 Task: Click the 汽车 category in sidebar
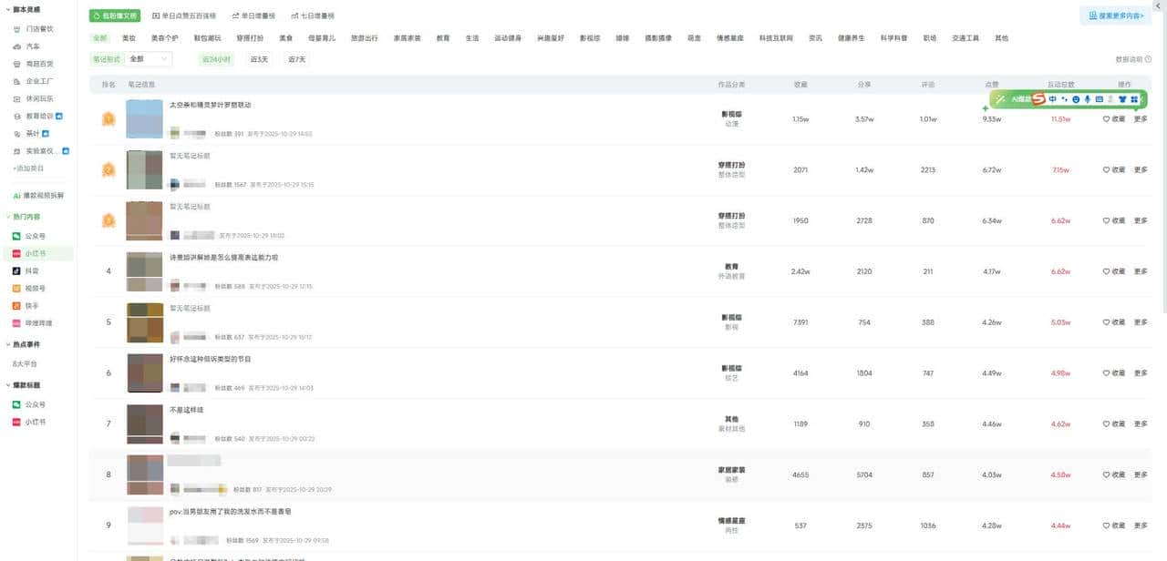[33, 46]
